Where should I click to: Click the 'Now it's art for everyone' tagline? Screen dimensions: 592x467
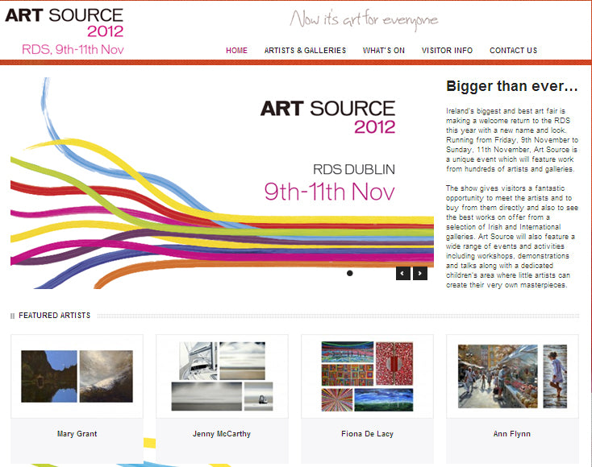364,19
